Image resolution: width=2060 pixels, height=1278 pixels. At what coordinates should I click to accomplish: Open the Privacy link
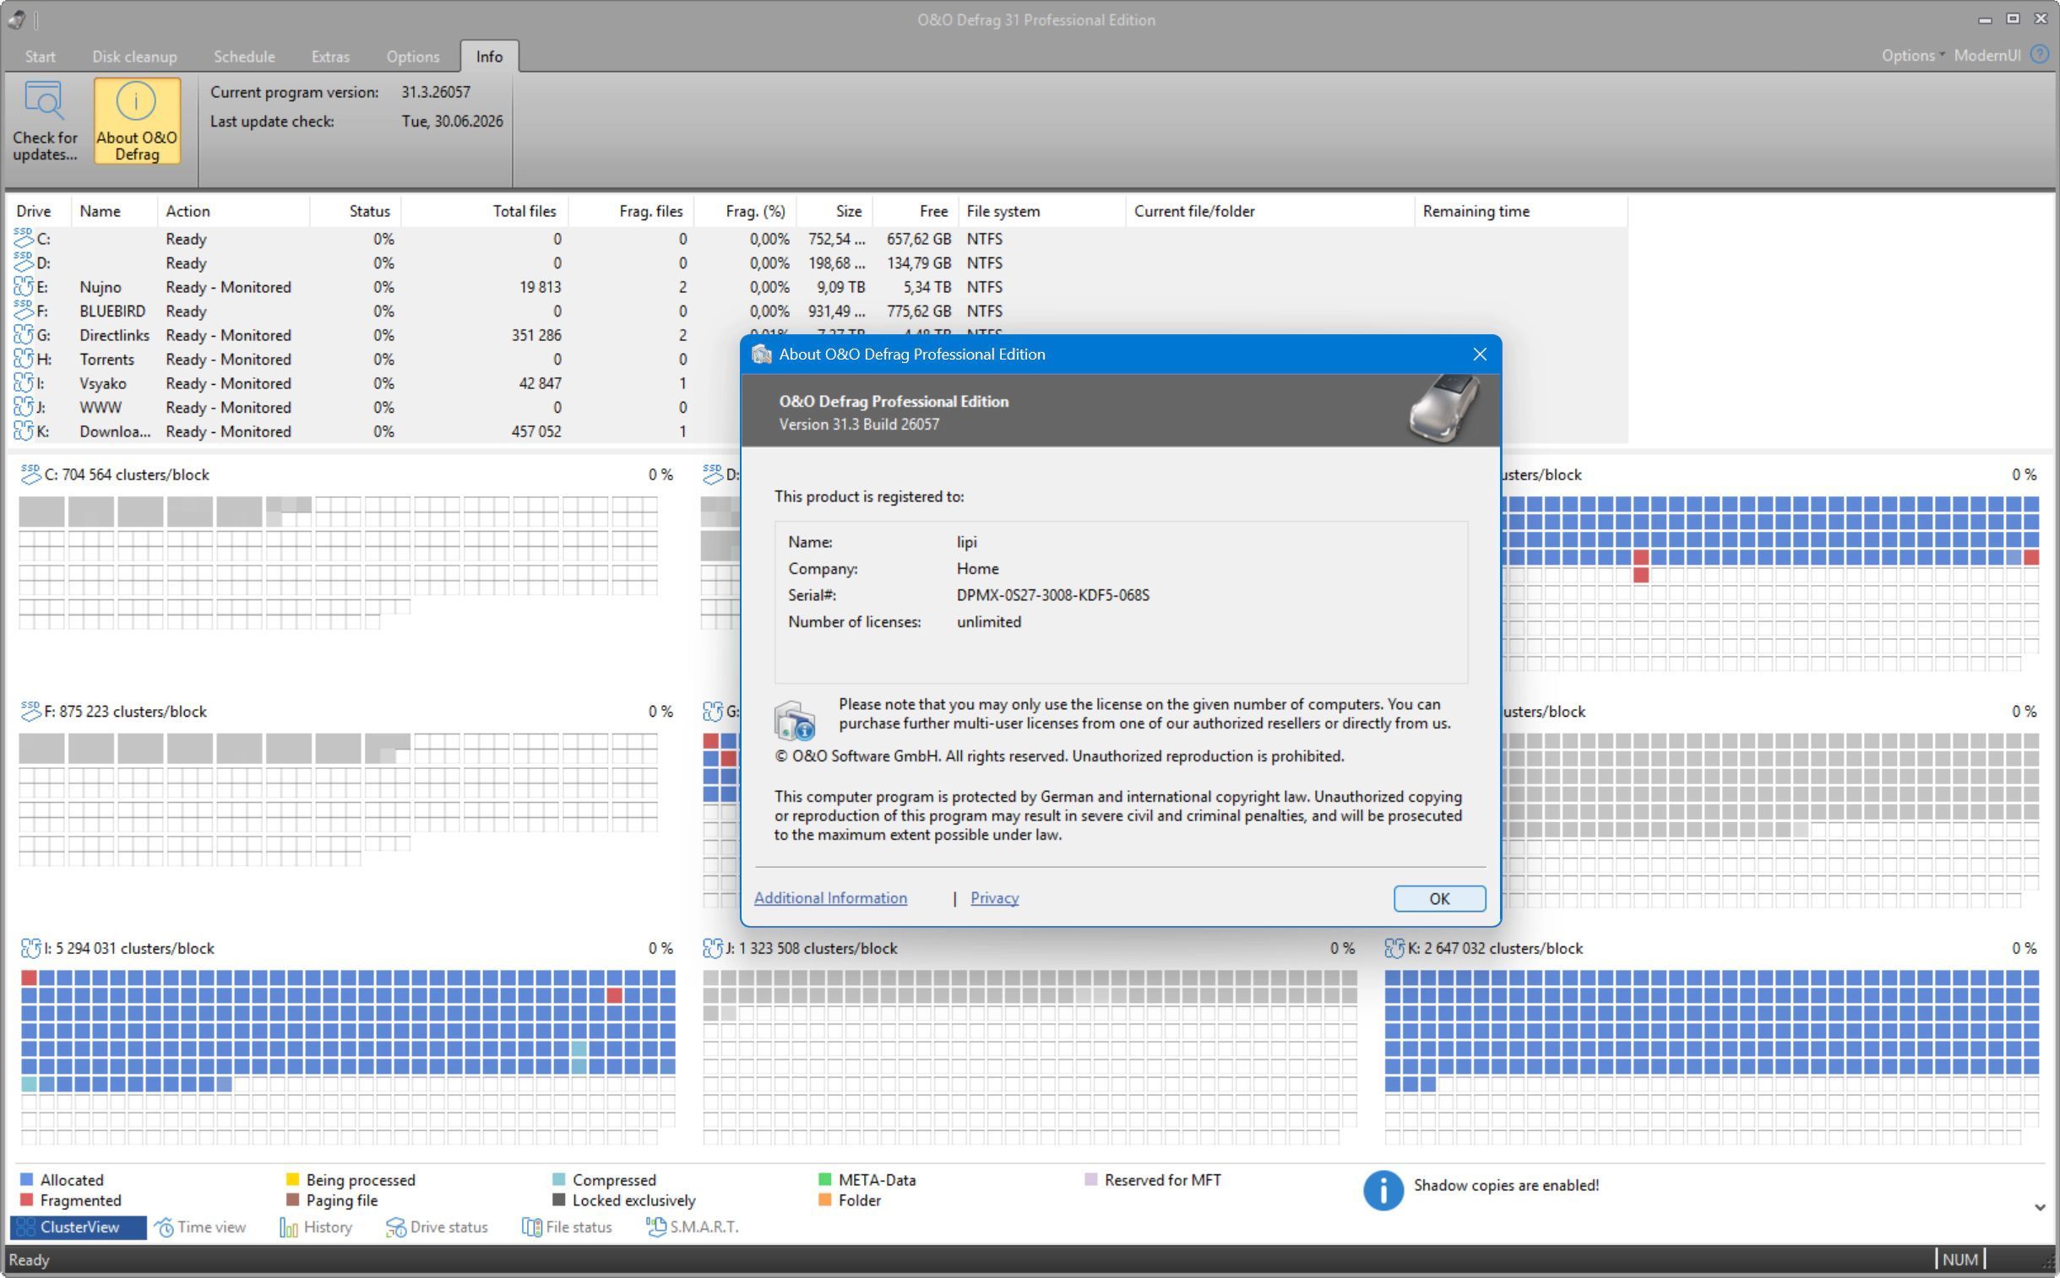(994, 897)
